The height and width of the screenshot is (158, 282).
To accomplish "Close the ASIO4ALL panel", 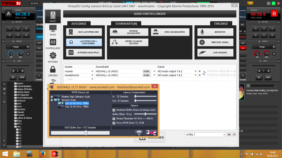I will pyautogui.click(x=155, y=86).
